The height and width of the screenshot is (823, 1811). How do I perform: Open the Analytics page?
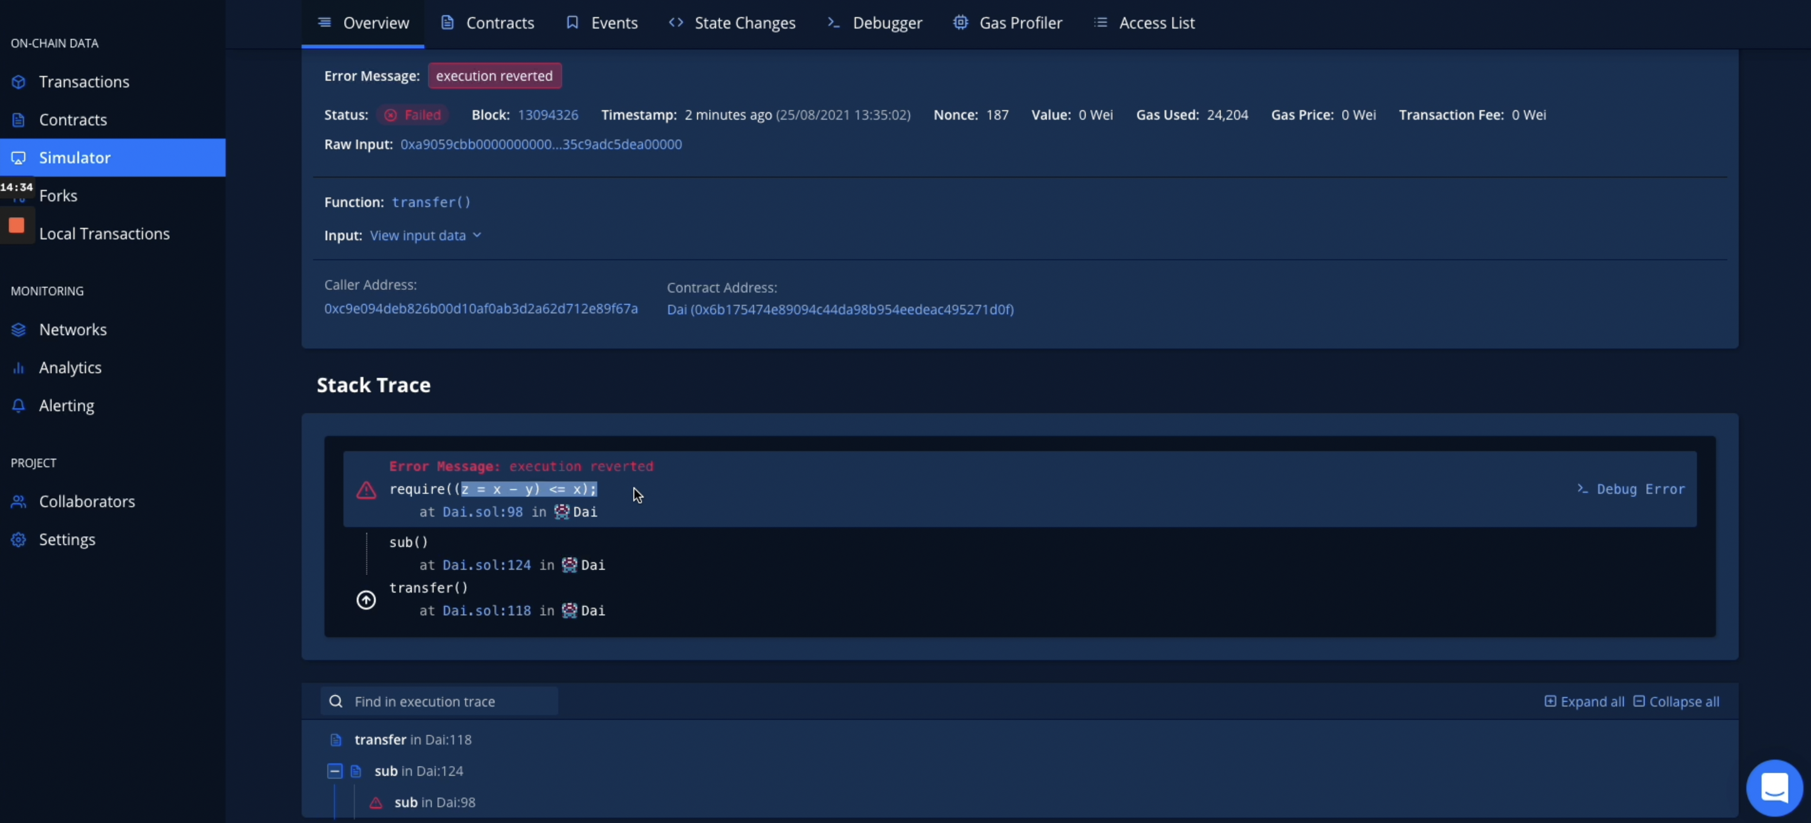click(x=113, y=367)
